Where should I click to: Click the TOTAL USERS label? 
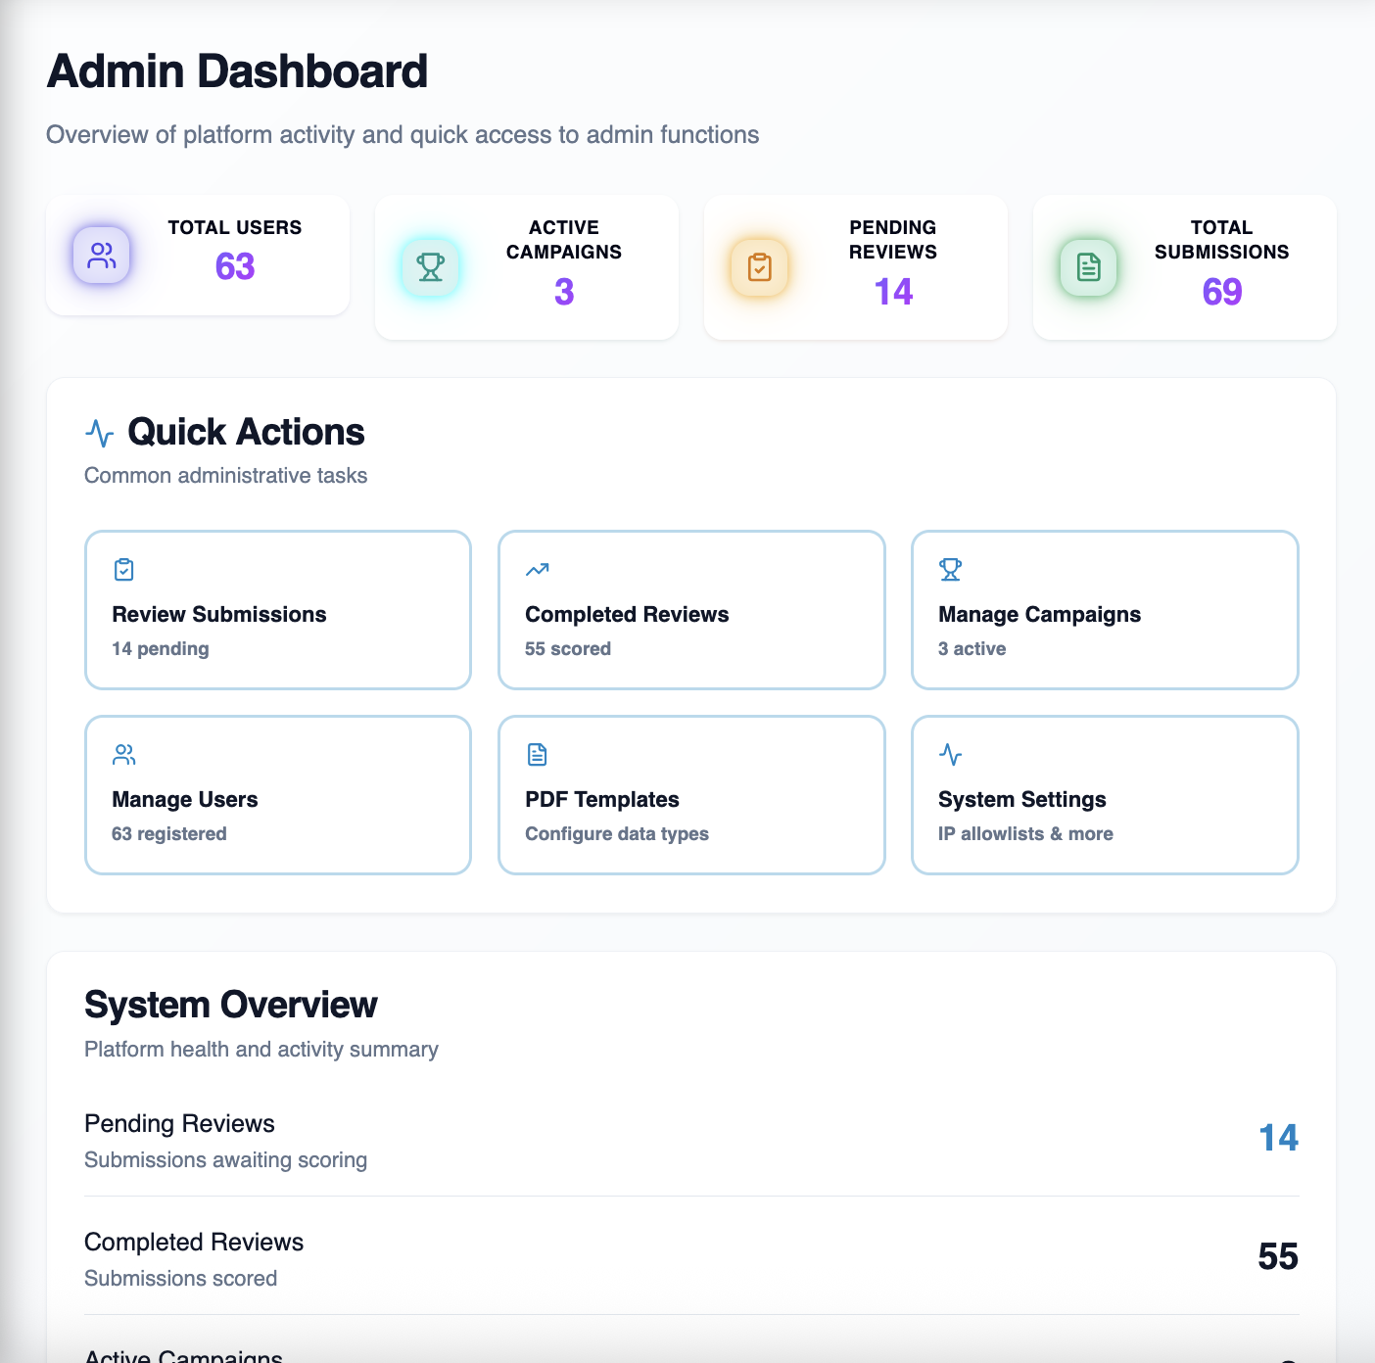pos(235,227)
